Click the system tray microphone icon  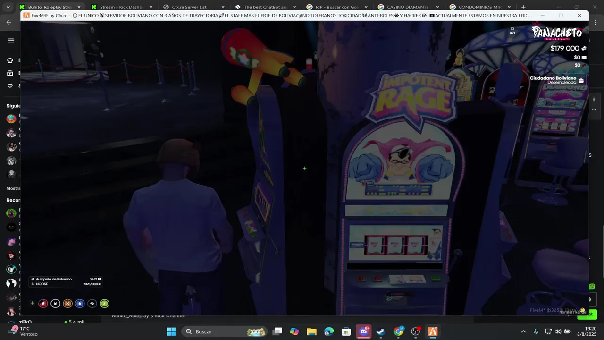(536, 331)
